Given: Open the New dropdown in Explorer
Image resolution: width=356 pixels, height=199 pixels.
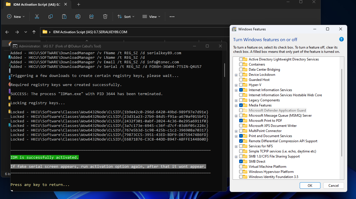Looking at the screenshot, I should pos(16,16).
